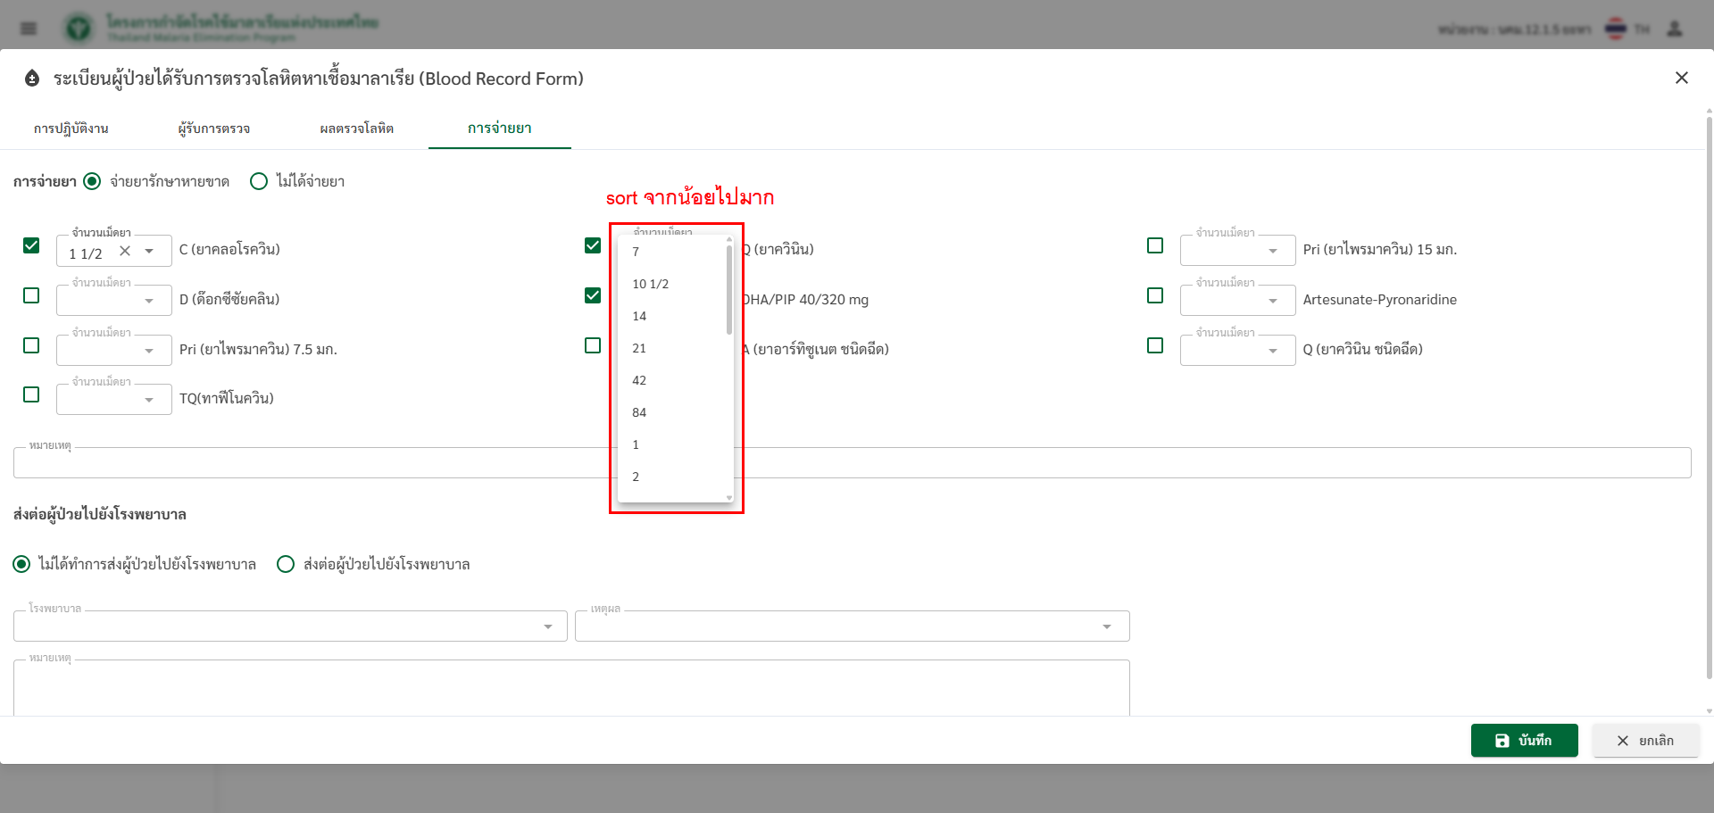Screen dimensions: 1714x813
Task: Select the ไม่ได้จ่ายยา radio option
Action: coord(259,182)
